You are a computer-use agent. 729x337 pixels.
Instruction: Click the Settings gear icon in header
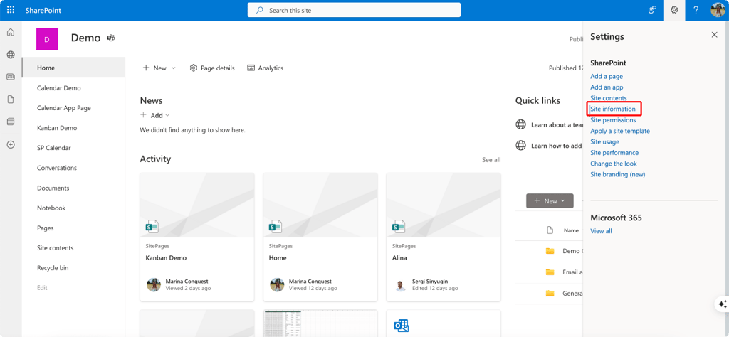[674, 10]
